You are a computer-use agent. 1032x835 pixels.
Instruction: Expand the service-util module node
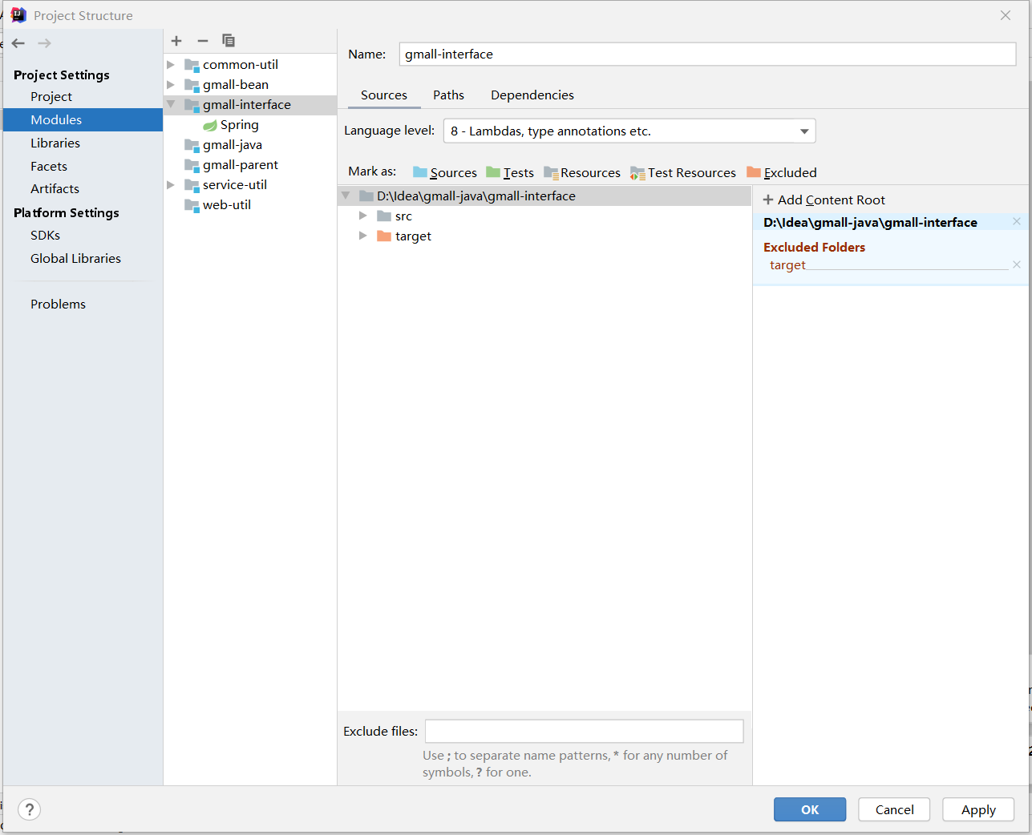click(171, 185)
